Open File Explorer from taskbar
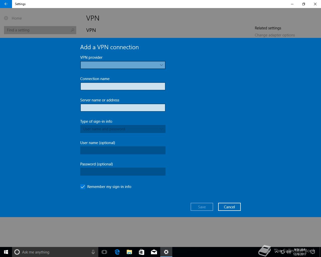Viewport: 321px width, 257px height. pyautogui.click(x=129, y=252)
